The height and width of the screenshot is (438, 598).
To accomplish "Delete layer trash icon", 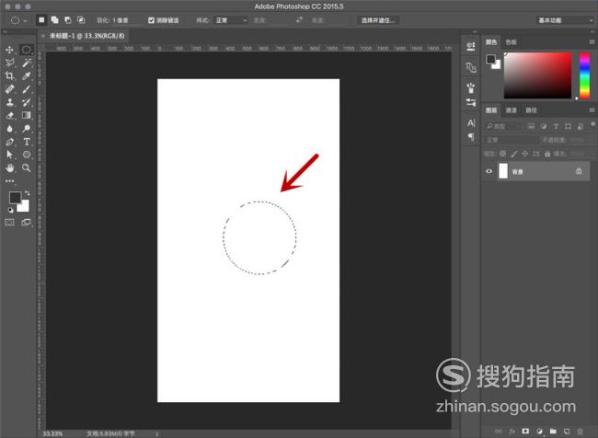I will click(x=581, y=432).
